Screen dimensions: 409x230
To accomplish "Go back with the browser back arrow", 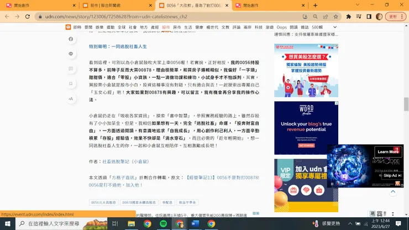I will (x=7, y=17).
